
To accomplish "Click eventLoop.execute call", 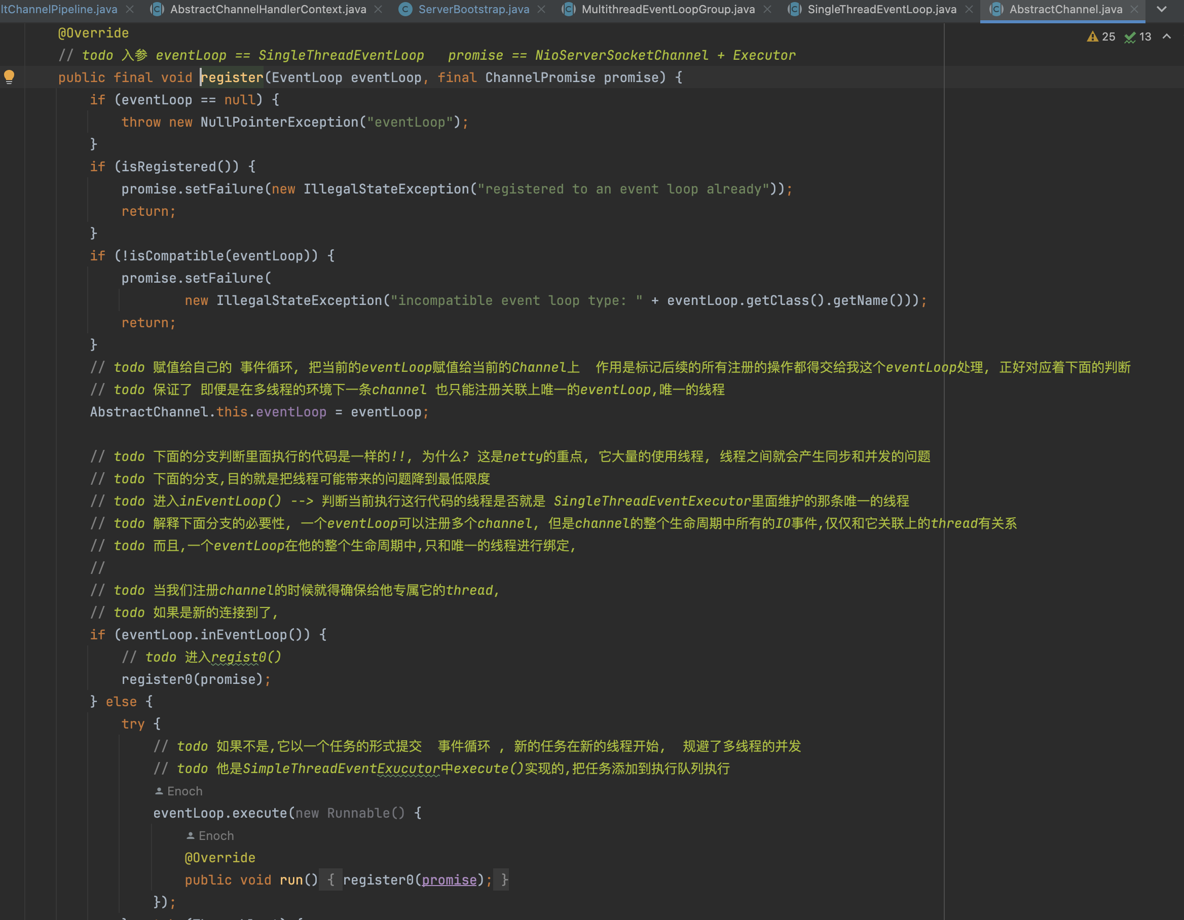I will (x=220, y=813).
